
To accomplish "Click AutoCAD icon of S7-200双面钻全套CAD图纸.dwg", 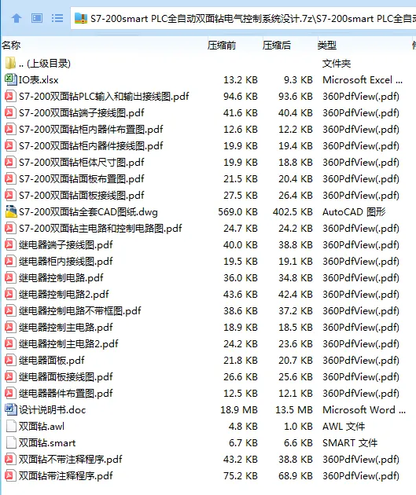I will [x=11, y=211].
